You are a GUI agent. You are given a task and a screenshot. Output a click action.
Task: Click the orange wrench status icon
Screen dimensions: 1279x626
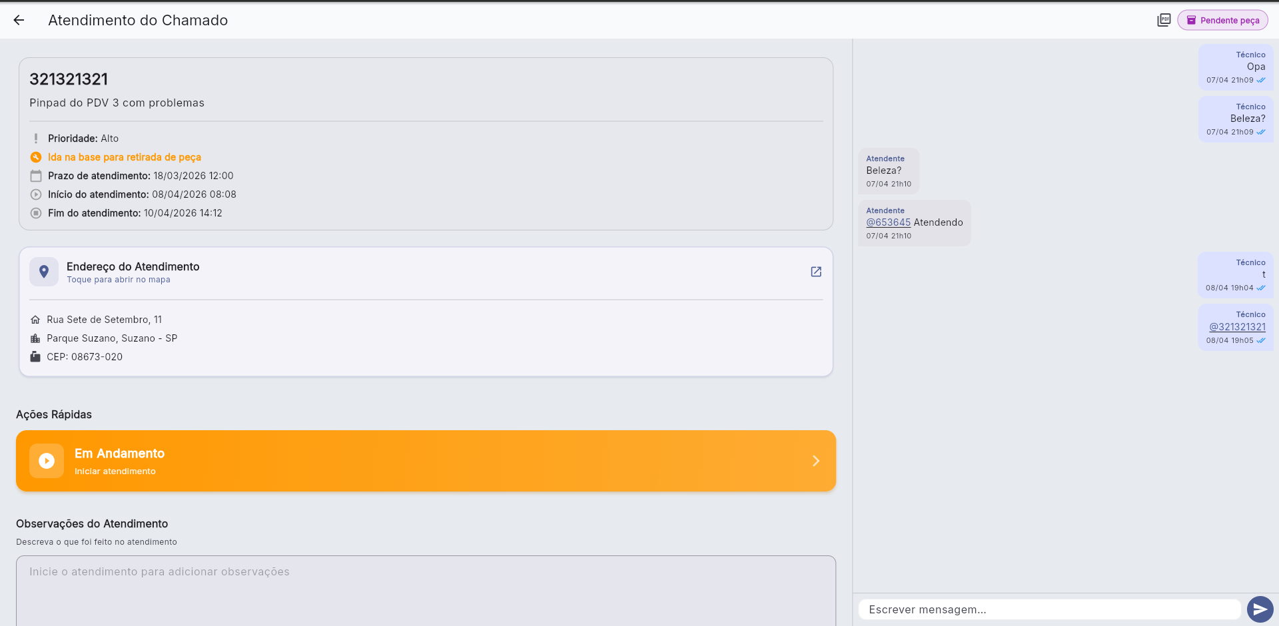tap(36, 157)
